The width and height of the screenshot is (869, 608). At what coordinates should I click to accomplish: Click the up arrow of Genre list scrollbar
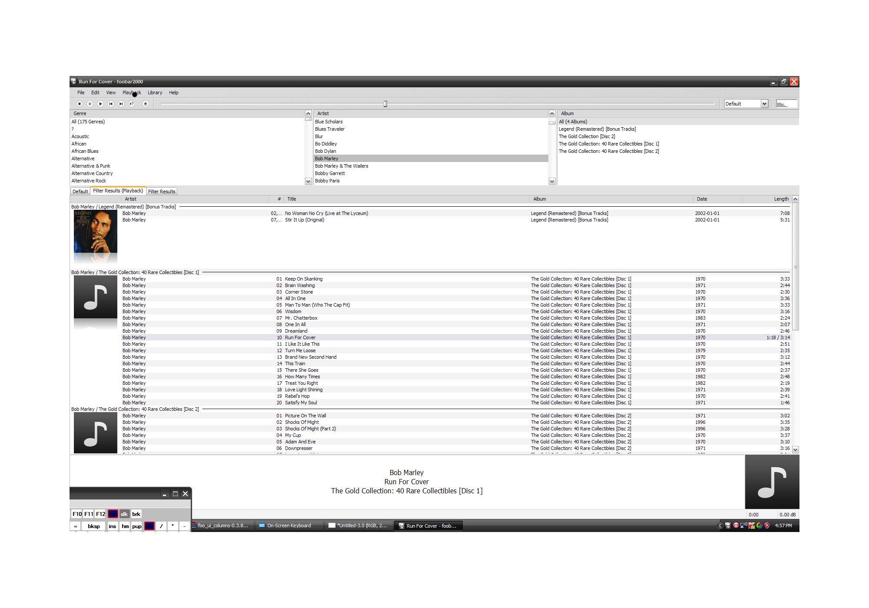pos(308,113)
